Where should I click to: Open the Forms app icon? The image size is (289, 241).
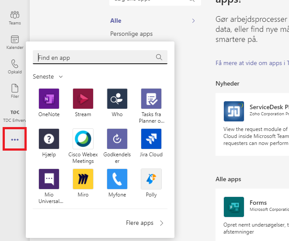click(234, 207)
